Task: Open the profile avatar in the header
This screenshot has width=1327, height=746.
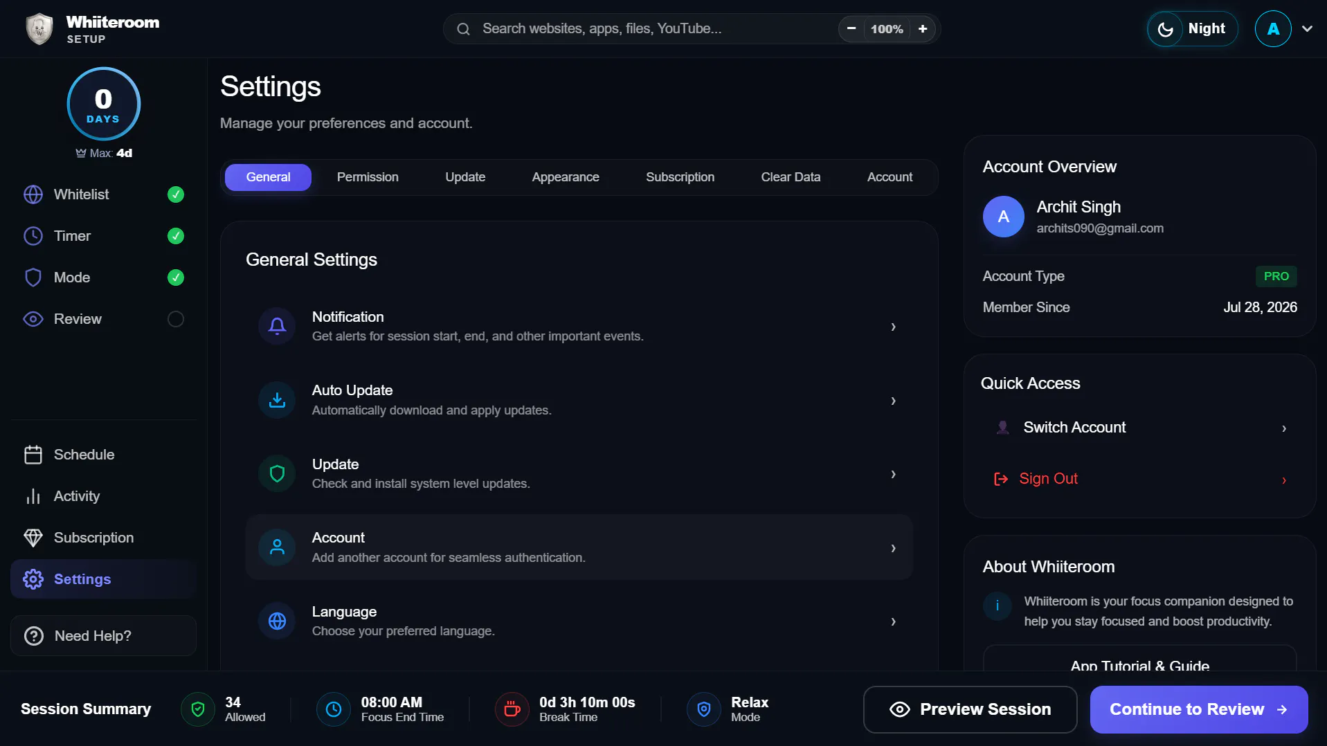Action: 1273,29
